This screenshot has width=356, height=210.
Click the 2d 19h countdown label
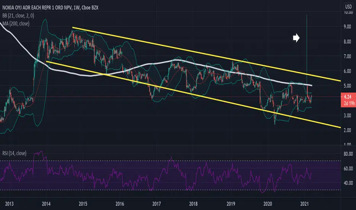349,103
